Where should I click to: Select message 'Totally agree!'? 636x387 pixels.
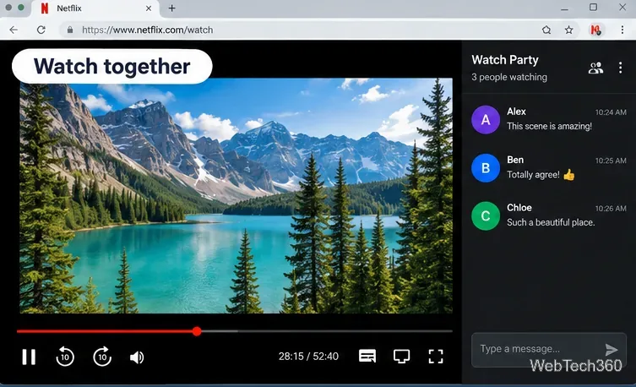533,175
